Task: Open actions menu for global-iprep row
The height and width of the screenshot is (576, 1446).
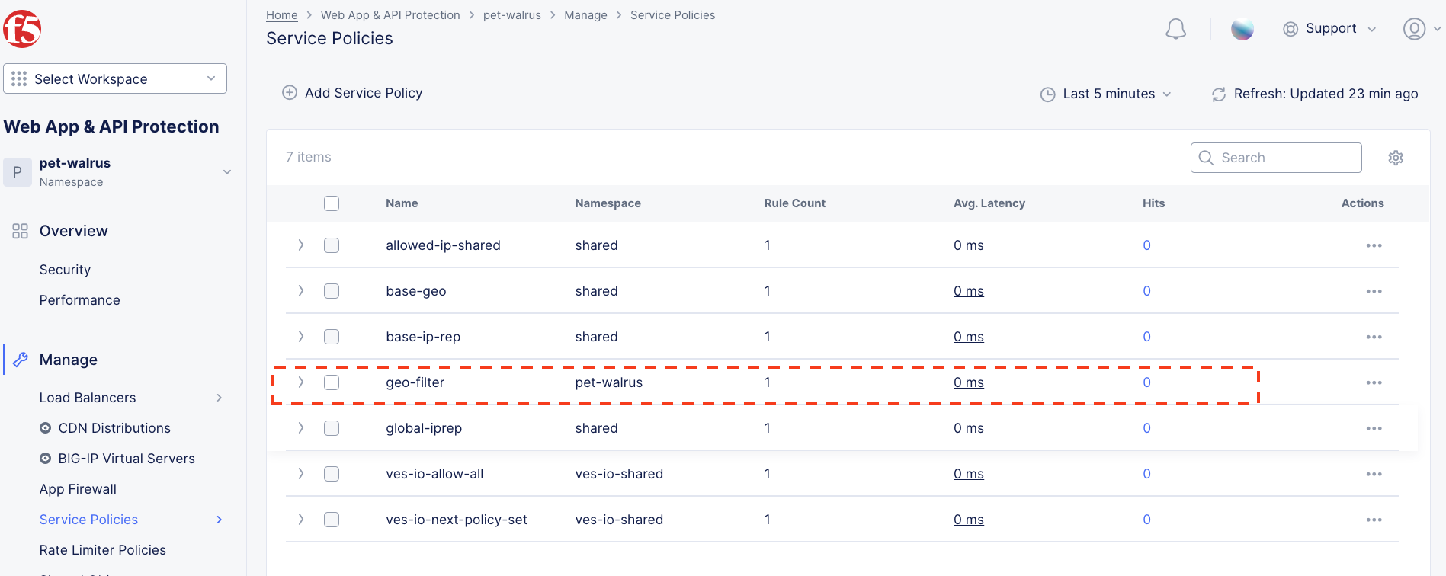Action: [1374, 428]
